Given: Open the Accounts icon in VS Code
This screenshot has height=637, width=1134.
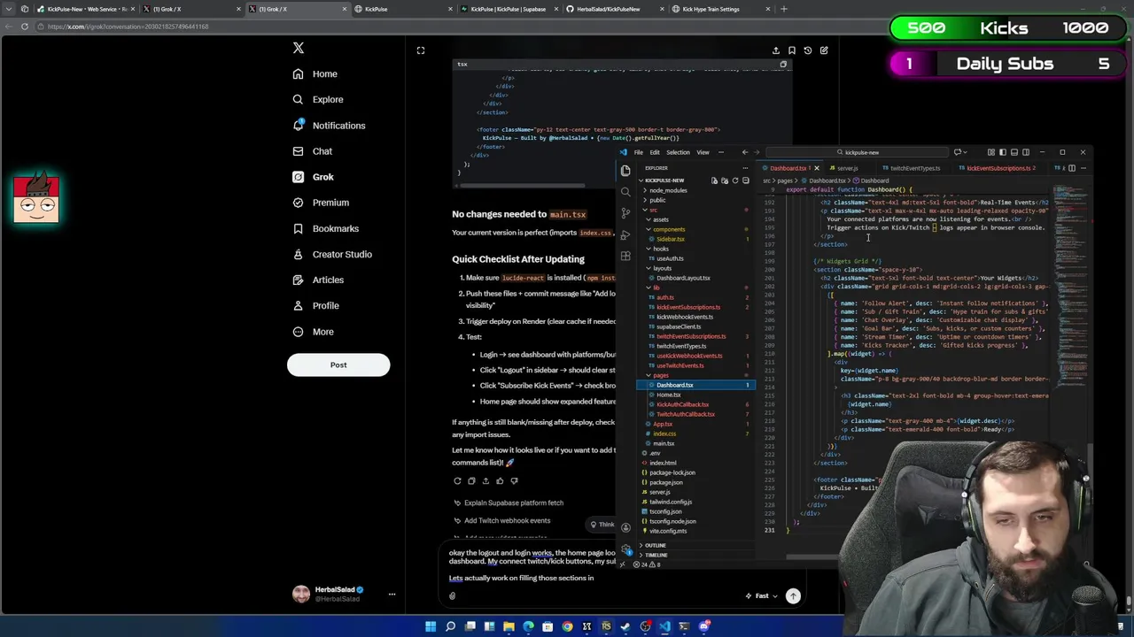Looking at the screenshot, I should (x=626, y=527).
